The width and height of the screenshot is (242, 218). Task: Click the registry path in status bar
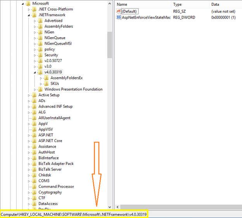[74, 214]
